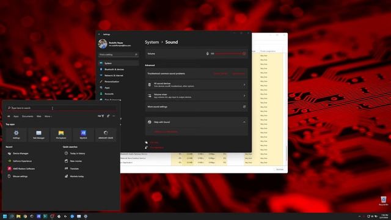This screenshot has width=391, height=220.
Task: Open Settings from Top apps in search panel
Action: 16,134
